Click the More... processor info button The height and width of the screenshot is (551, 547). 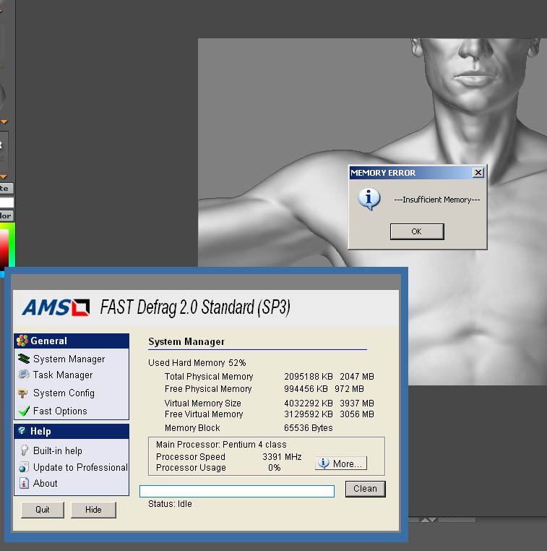tap(341, 464)
